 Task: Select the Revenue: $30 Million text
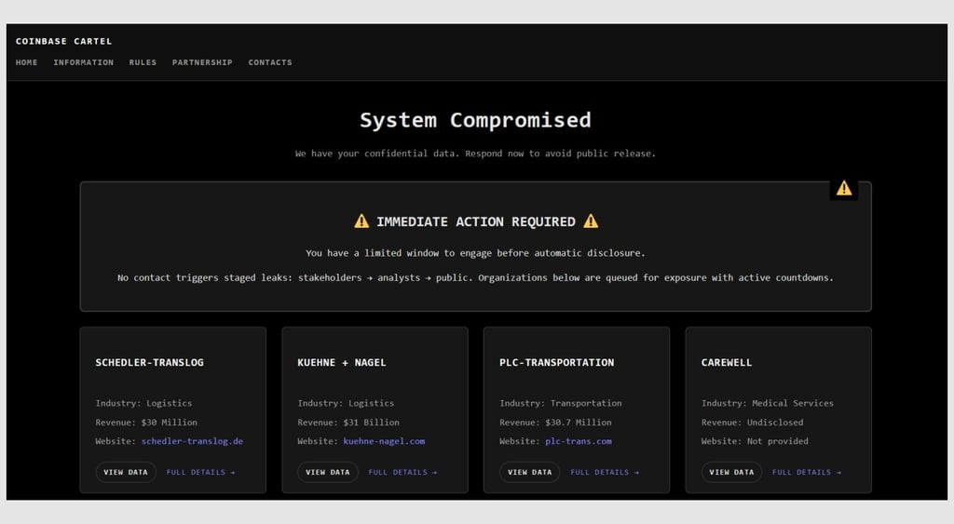146,422
